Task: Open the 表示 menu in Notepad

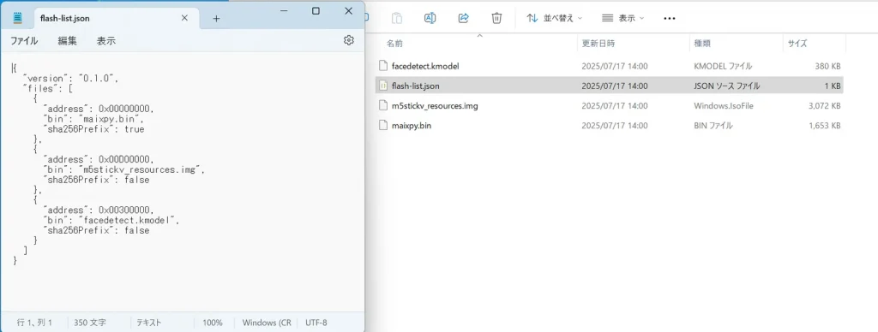Action: (x=106, y=41)
